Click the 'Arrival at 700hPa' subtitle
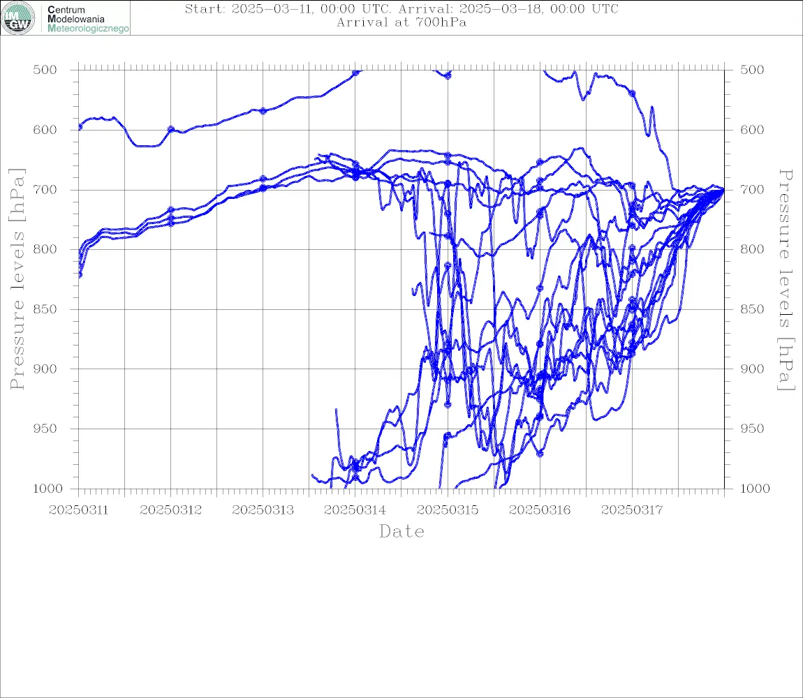803x698 pixels. pos(401,22)
